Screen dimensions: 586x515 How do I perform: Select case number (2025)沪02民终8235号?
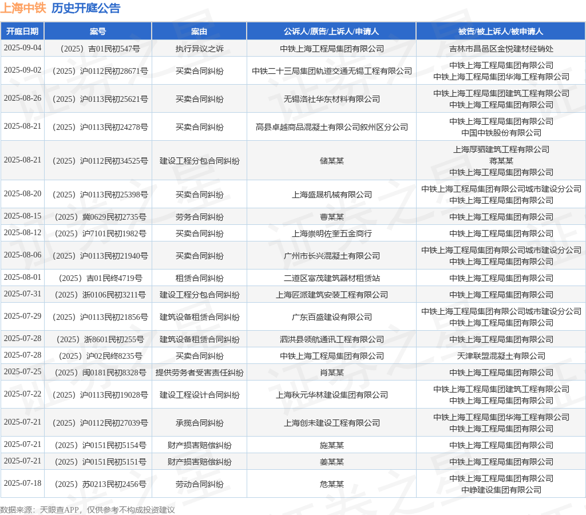click(x=100, y=356)
